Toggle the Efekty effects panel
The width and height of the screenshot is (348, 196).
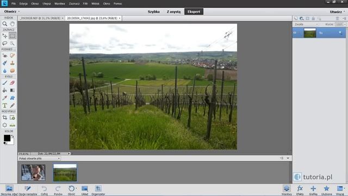pyautogui.click(x=300, y=190)
